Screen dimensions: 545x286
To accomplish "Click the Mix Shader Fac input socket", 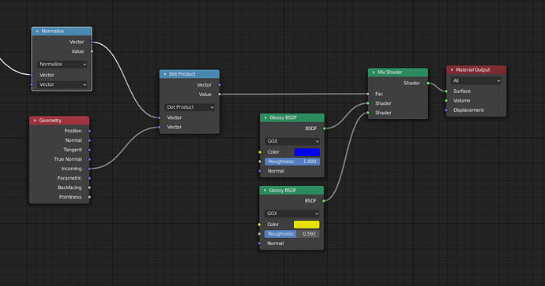I will click(x=368, y=94).
